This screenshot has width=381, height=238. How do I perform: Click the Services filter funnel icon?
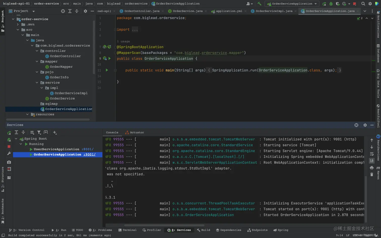tap(39, 132)
